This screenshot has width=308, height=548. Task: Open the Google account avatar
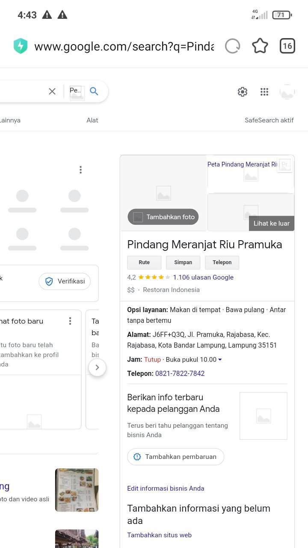pos(287,92)
